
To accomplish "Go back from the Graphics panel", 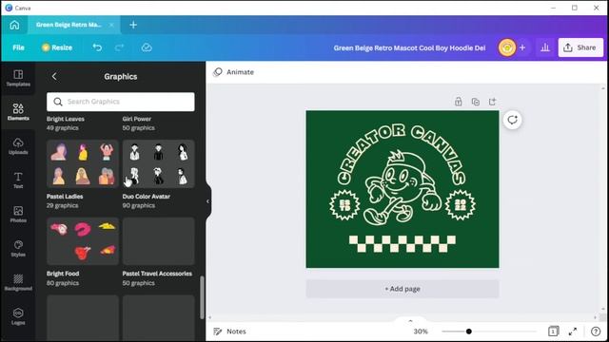I will (54, 76).
